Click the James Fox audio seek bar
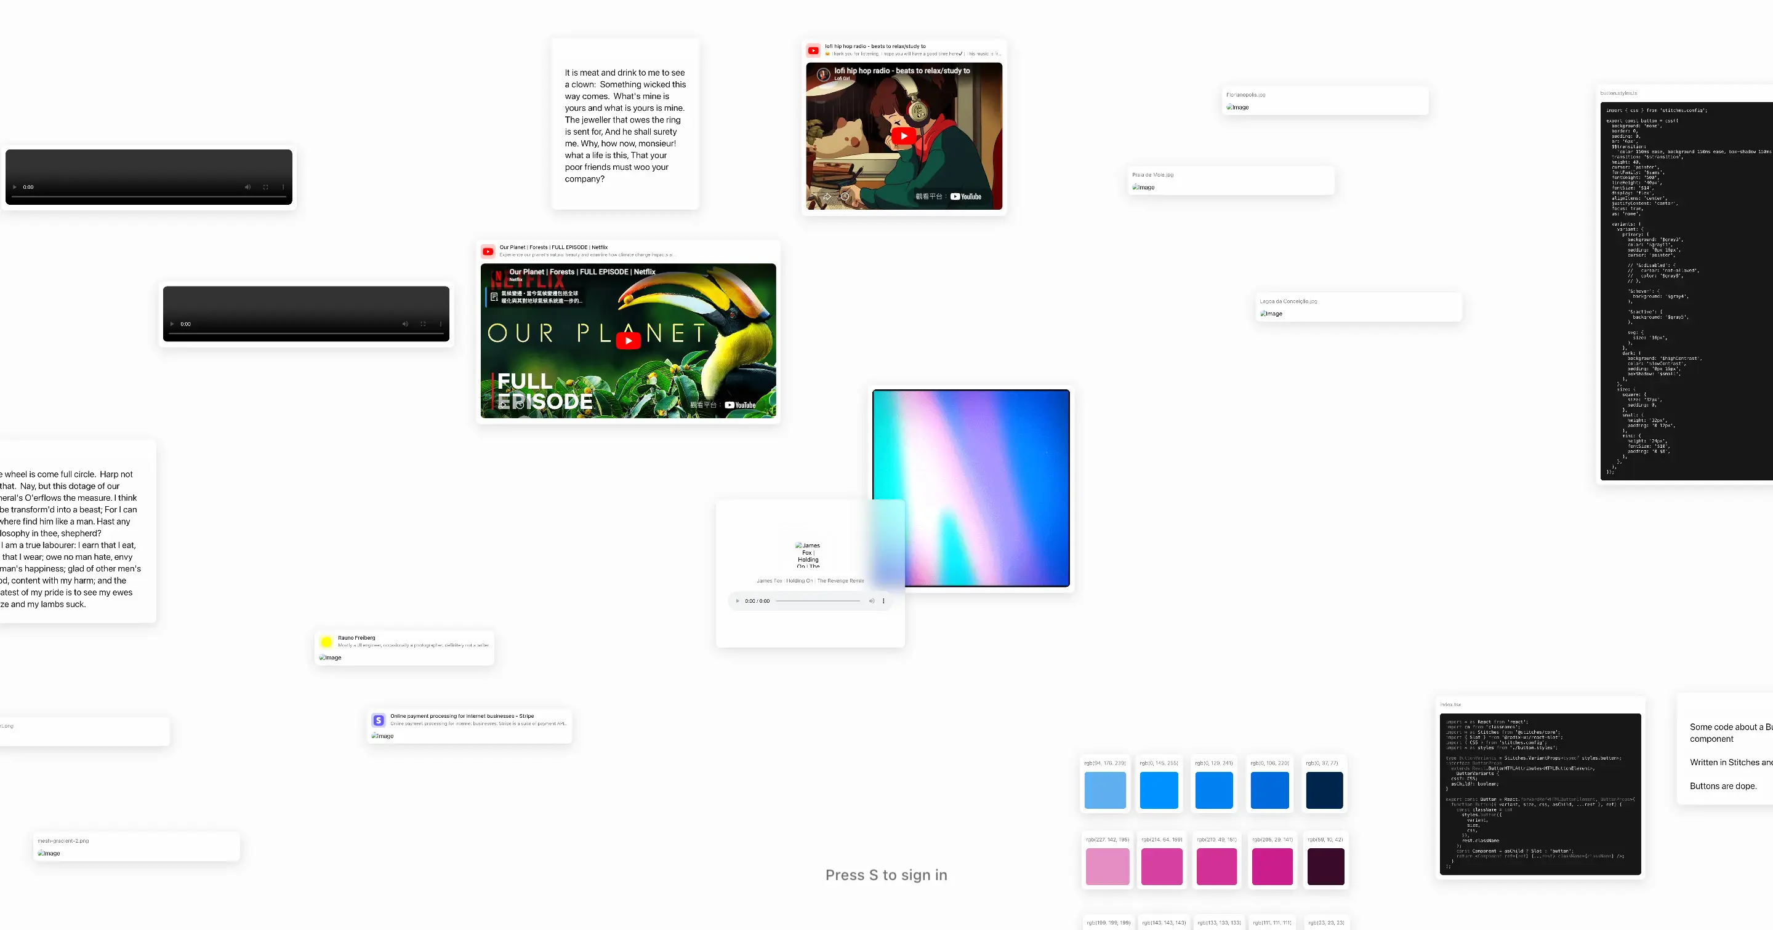 pyautogui.click(x=818, y=601)
